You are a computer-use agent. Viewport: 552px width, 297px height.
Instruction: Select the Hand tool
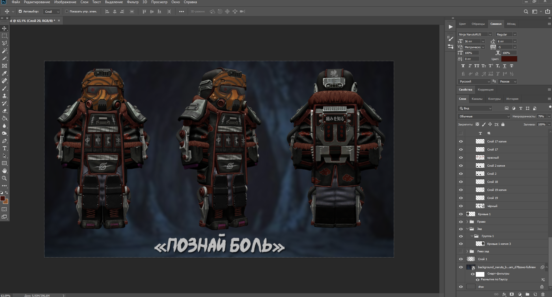4,171
